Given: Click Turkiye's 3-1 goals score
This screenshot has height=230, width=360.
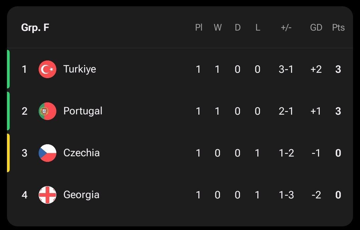Looking at the screenshot, I should coord(286,69).
